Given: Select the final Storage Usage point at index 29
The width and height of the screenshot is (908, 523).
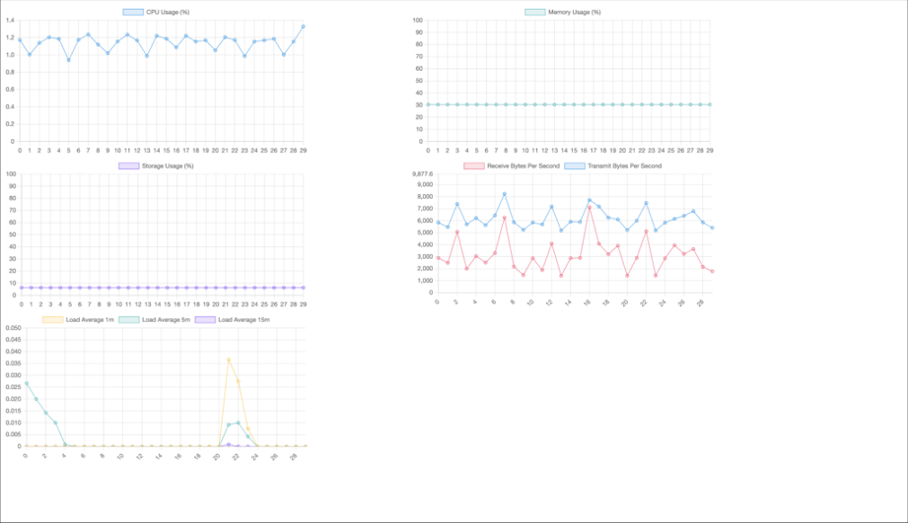Looking at the screenshot, I should click(x=303, y=288).
